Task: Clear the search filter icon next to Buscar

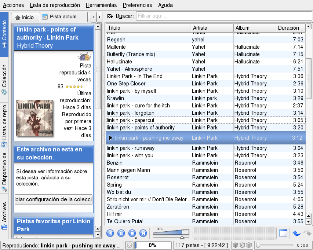Action: [110, 16]
